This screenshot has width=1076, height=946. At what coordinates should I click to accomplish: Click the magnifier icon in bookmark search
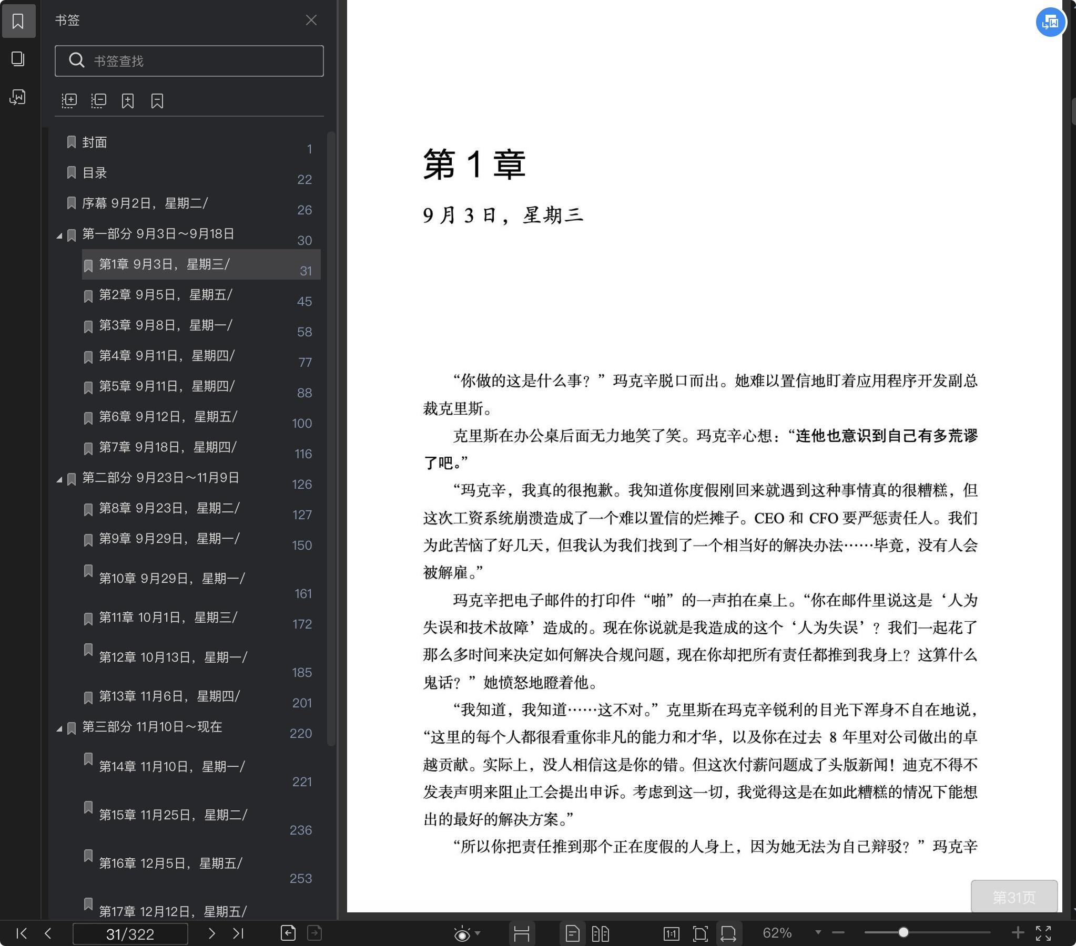click(x=76, y=60)
